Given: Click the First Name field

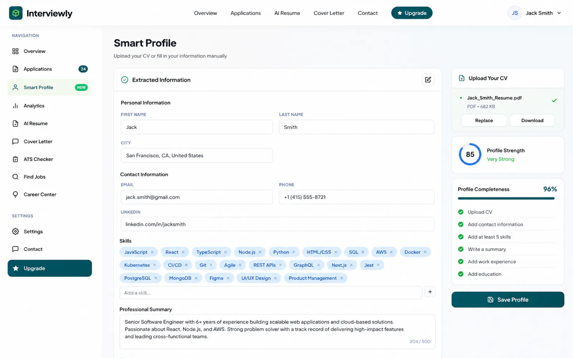Looking at the screenshot, I should pos(197,127).
